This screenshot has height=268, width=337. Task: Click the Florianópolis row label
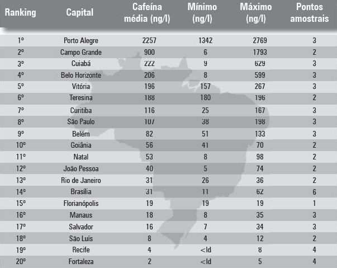pyautogui.click(x=81, y=203)
